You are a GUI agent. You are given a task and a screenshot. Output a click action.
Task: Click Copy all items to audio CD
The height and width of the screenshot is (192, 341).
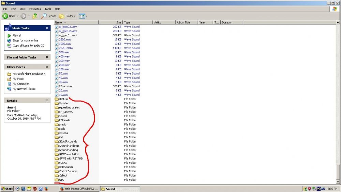click(29, 46)
